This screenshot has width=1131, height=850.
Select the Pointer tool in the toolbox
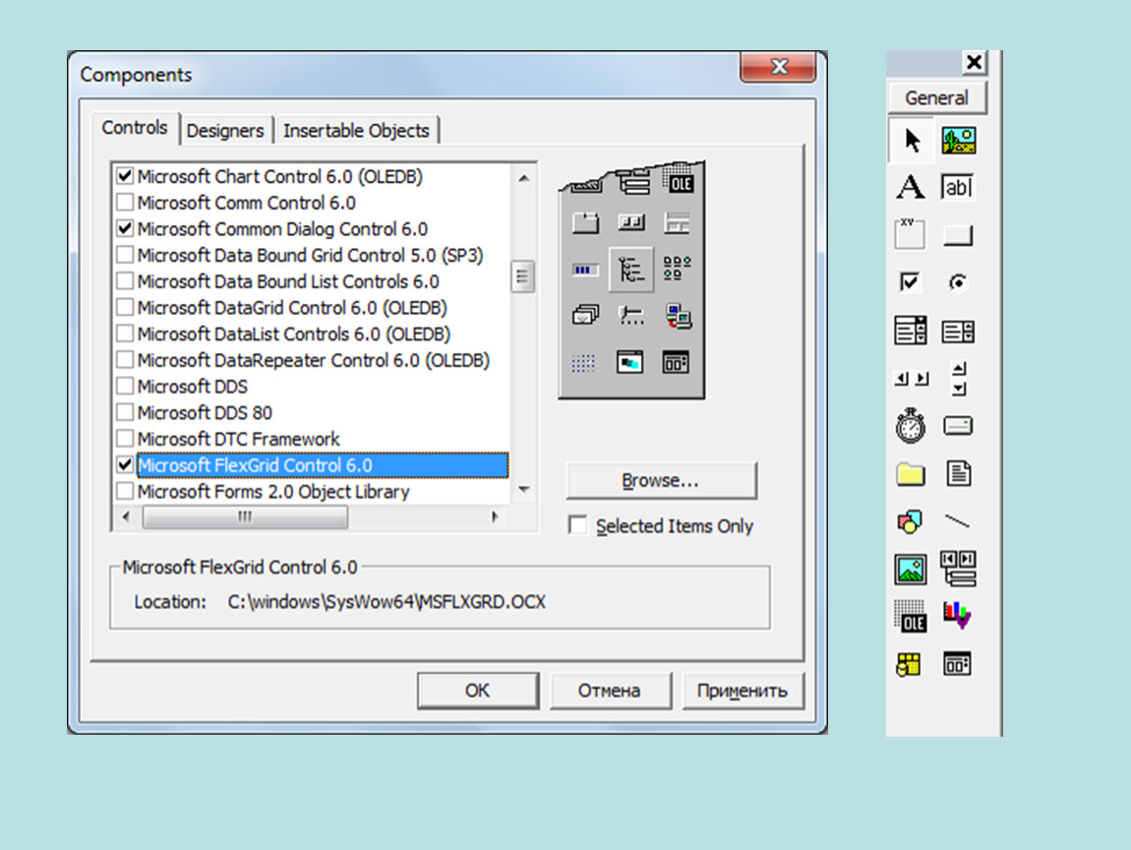tap(911, 140)
